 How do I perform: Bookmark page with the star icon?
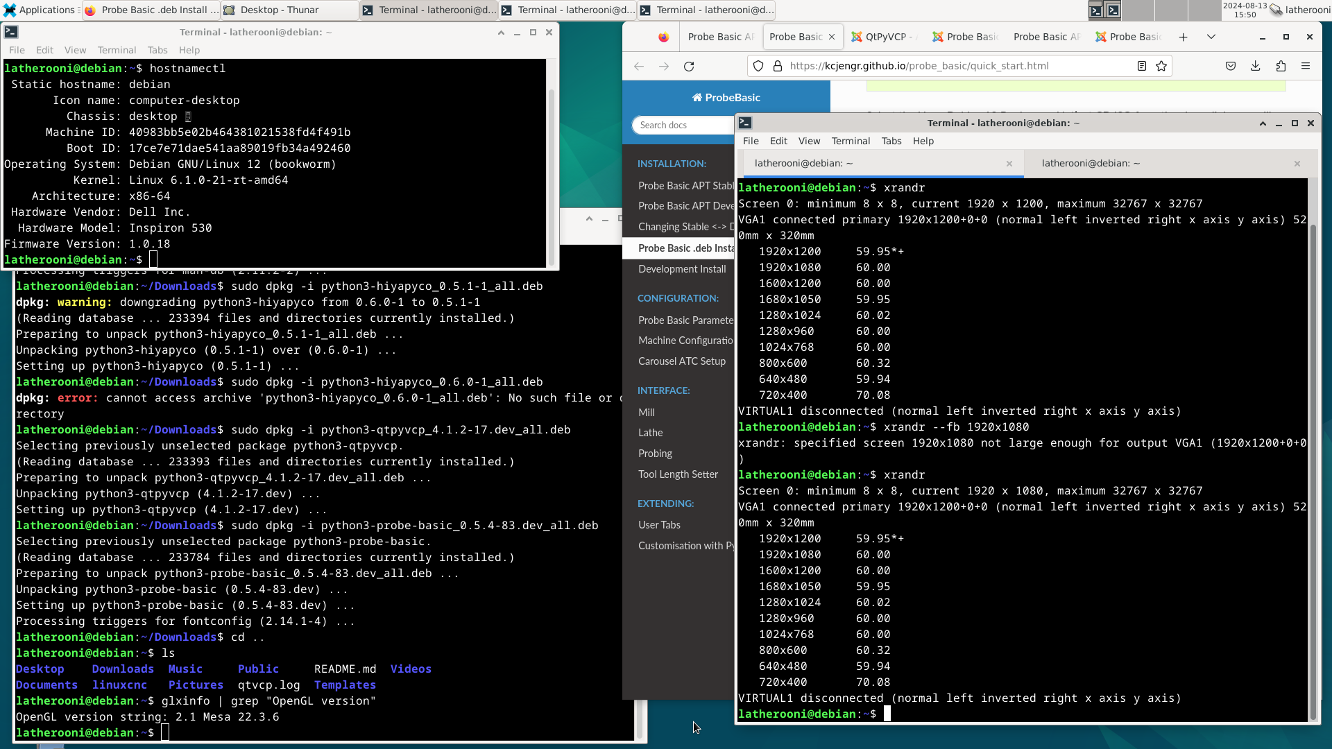click(x=1161, y=66)
